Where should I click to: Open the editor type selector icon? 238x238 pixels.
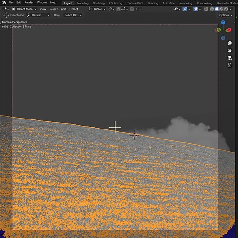tap(6, 9)
